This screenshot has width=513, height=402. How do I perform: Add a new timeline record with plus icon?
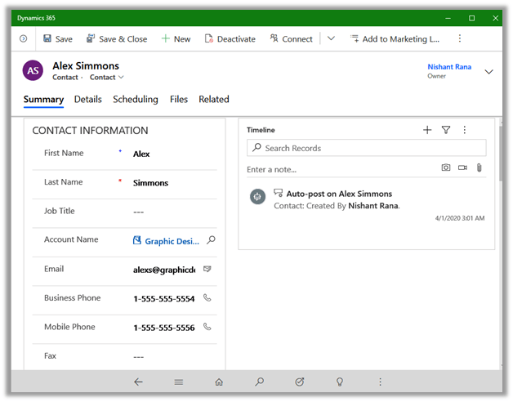point(427,130)
